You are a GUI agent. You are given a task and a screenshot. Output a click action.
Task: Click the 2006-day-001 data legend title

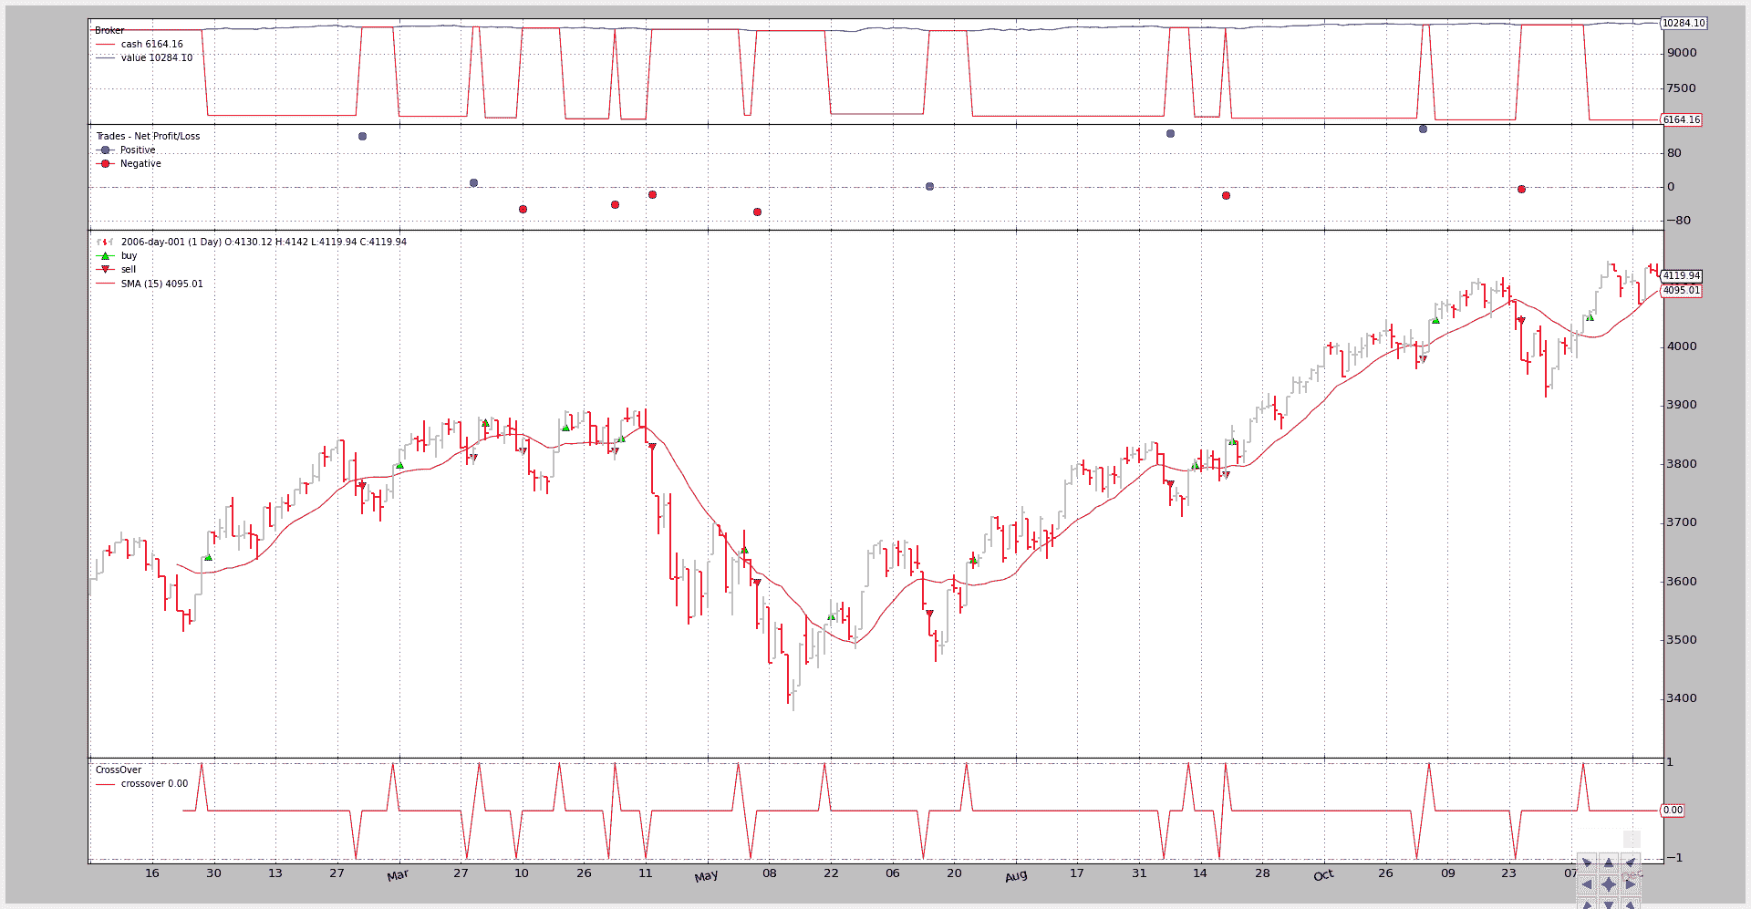264,243
